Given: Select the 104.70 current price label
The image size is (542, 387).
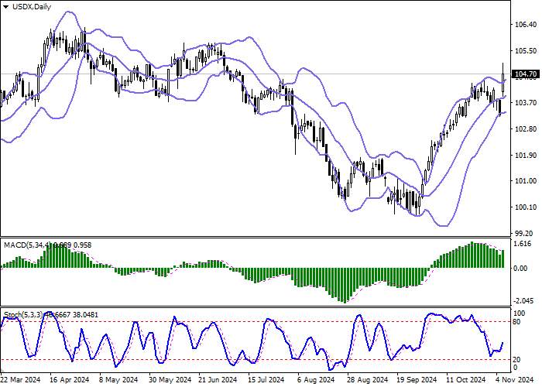Looking at the screenshot, I should (526, 74).
